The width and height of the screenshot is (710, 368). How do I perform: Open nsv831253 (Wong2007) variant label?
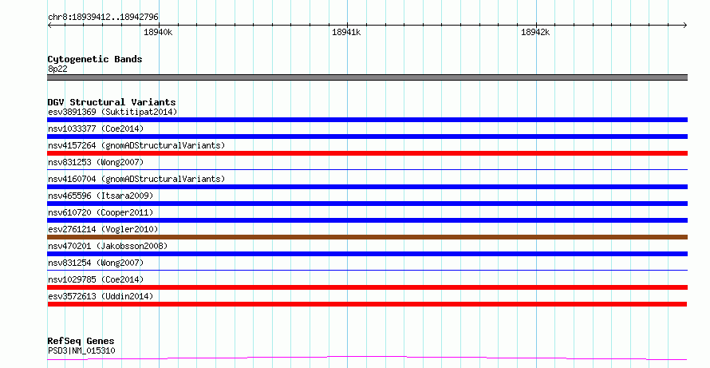tap(96, 162)
